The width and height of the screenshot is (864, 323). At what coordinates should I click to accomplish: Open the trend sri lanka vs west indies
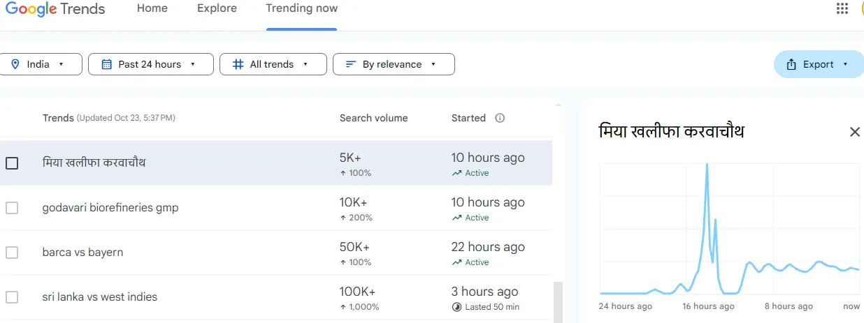pos(100,297)
